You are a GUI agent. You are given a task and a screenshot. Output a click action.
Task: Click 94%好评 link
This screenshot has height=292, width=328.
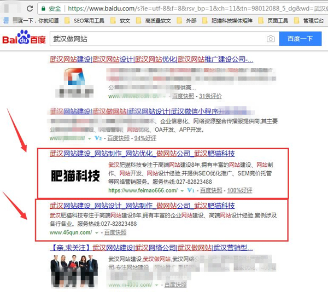(x=145, y=138)
